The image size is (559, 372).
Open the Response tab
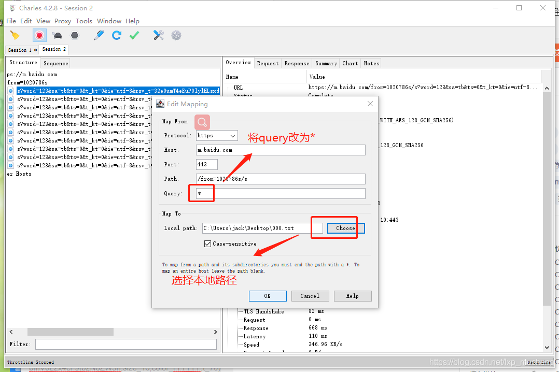tap(297, 63)
